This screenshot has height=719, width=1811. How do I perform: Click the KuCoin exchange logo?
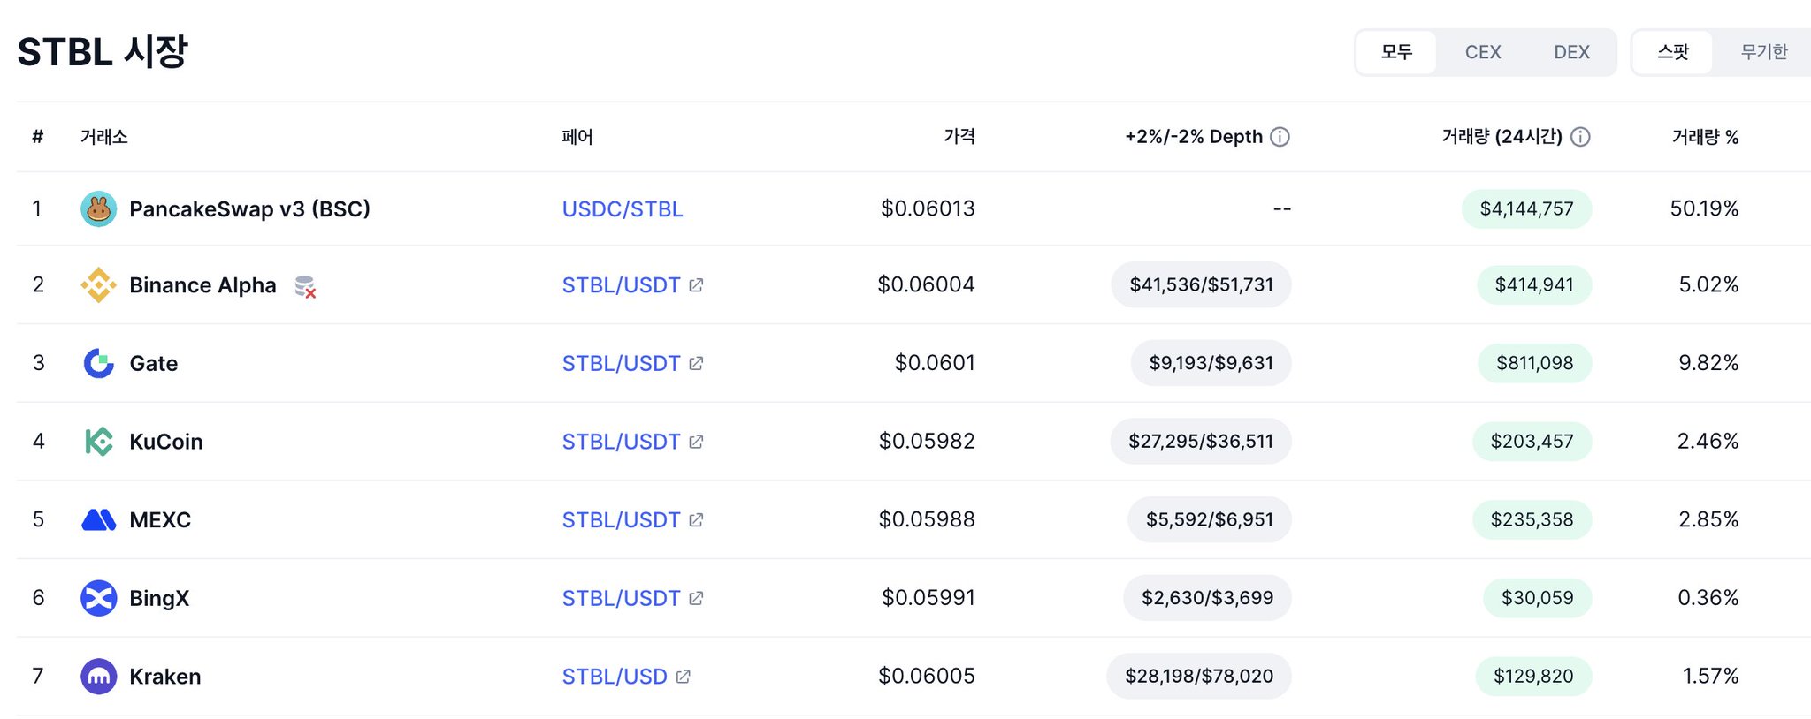pos(98,442)
